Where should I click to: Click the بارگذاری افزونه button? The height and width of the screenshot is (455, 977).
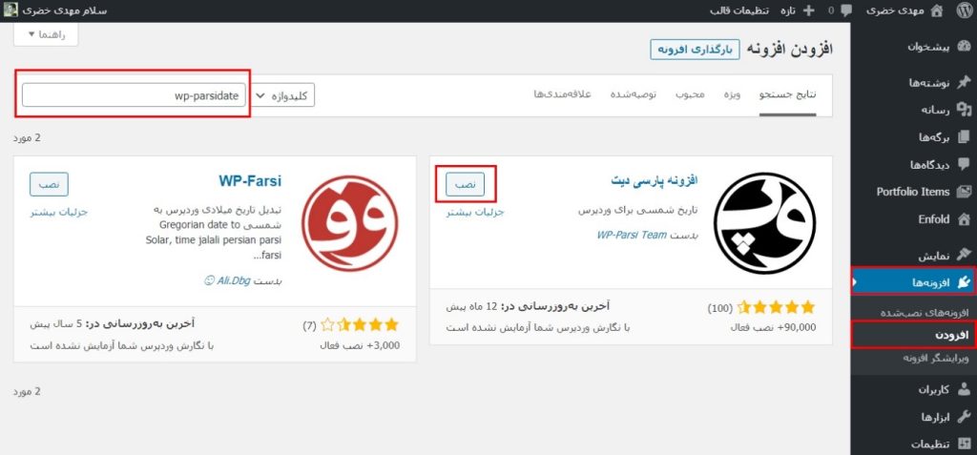click(695, 50)
